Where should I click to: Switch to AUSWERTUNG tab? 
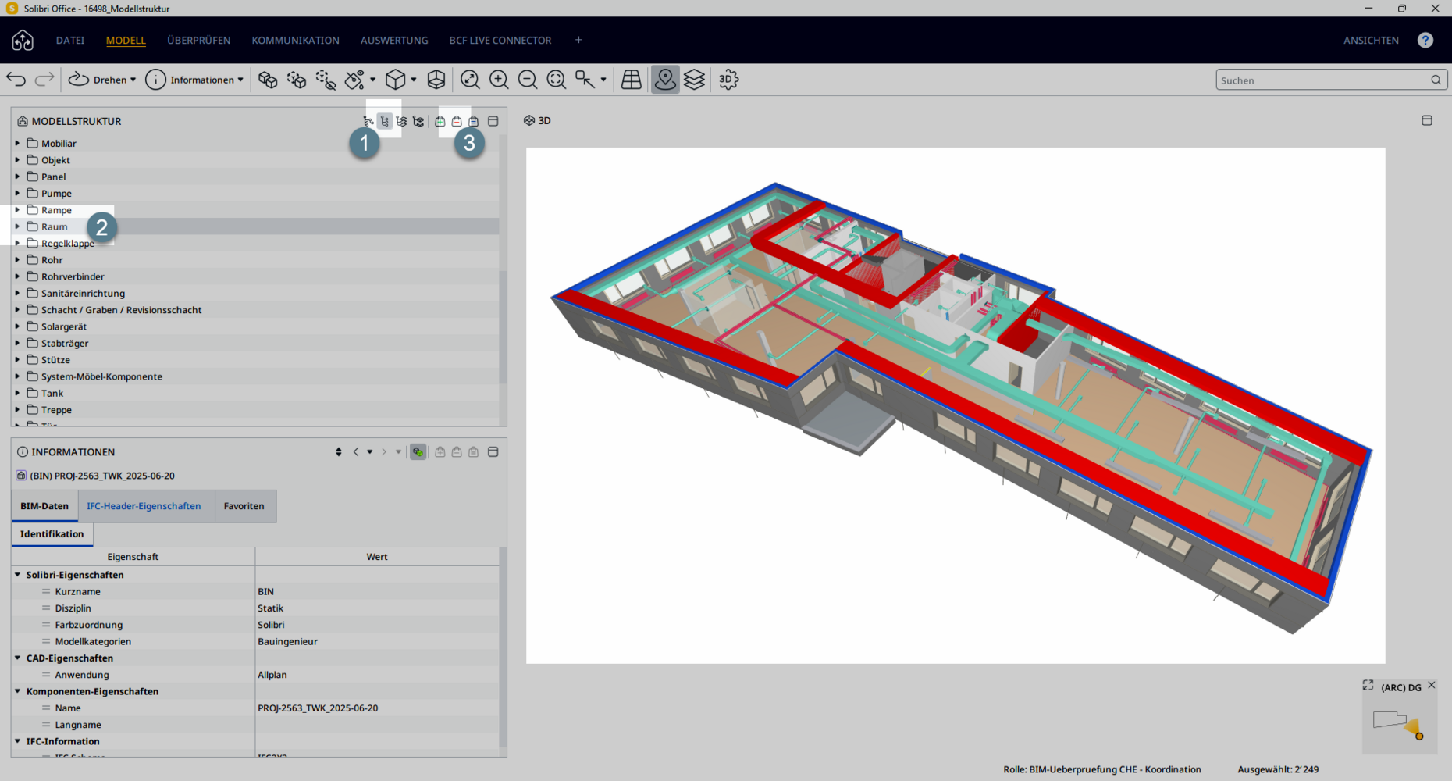tap(394, 41)
